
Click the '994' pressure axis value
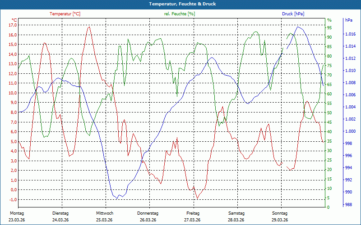click(348, 168)
